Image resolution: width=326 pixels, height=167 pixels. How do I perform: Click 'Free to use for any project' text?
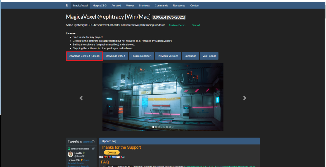click(x=88, y=37)
